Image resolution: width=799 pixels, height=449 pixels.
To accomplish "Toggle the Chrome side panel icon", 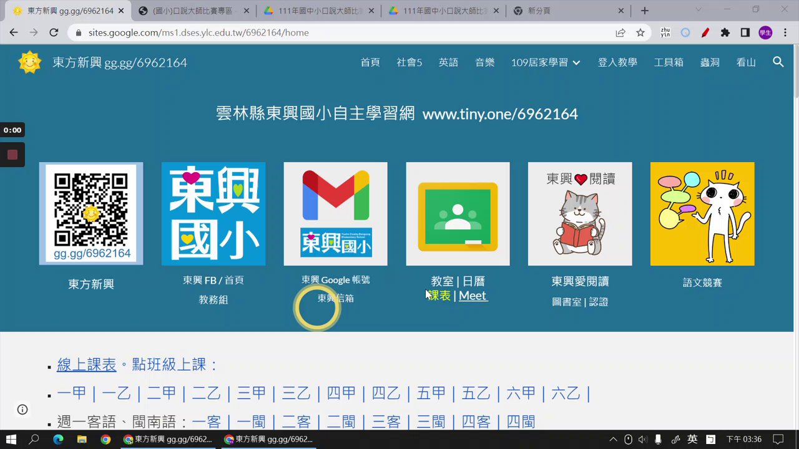I will coord(745,32).
